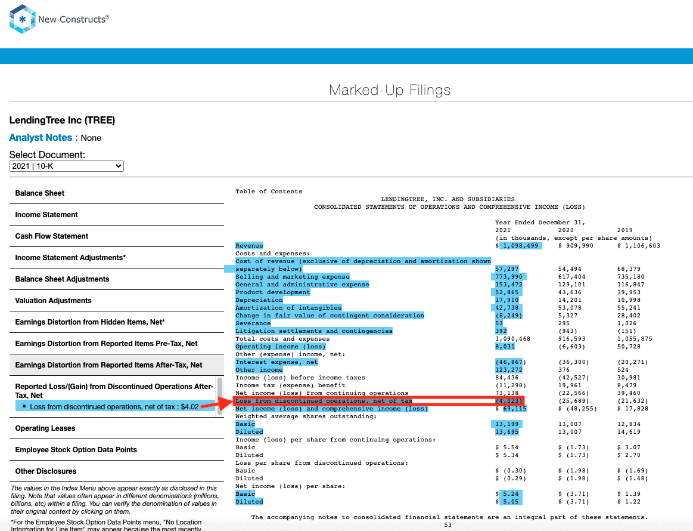
Task: Click the Analyst Notes link
Action: pyautogui.click(x=43, y=138)
